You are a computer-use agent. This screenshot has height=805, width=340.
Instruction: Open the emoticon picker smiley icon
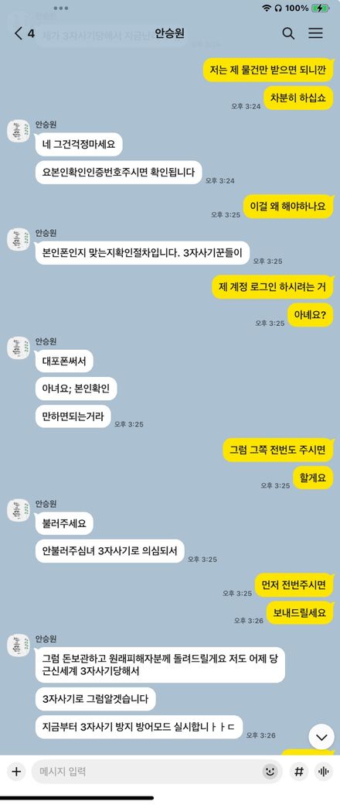(270, 771)
